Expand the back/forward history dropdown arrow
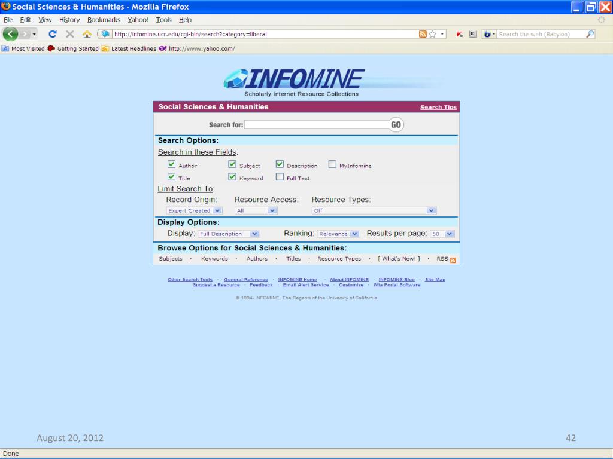 (34, 34)
